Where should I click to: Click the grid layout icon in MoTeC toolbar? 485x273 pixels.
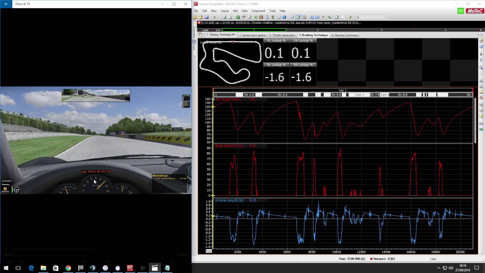(x=304, y=17)
